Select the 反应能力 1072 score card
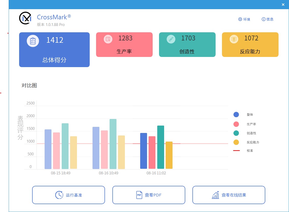The image size is (289, 212). tap(250, 45)
